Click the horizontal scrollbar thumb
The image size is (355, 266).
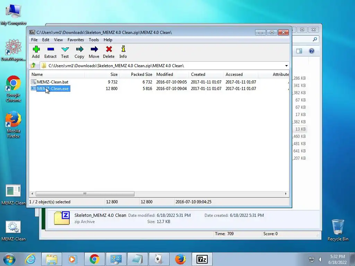coord(85,194)
